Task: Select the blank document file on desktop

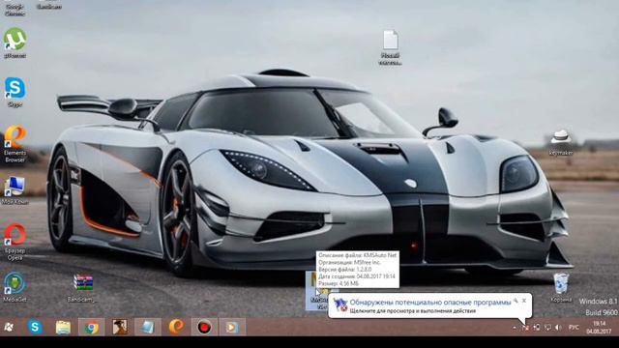Action: tap(391, 47)
